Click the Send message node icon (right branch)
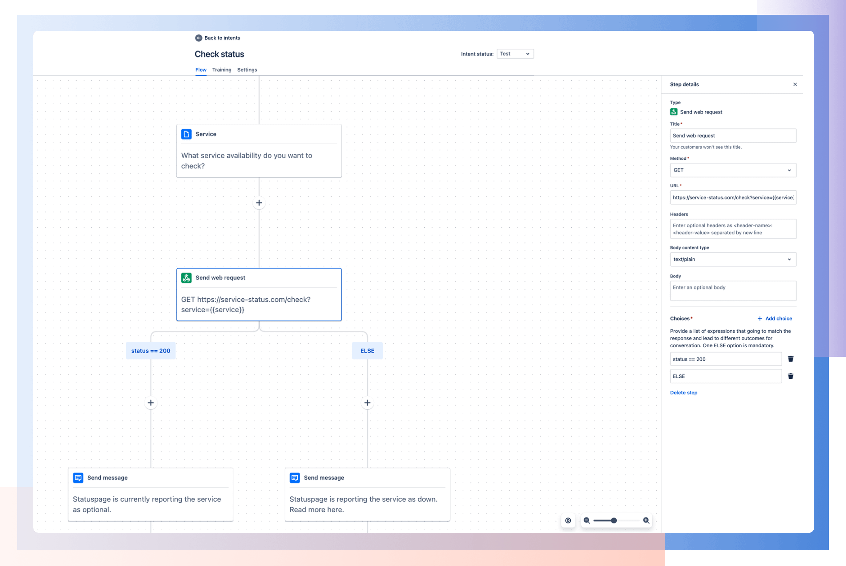 click(x=295, y=477)
